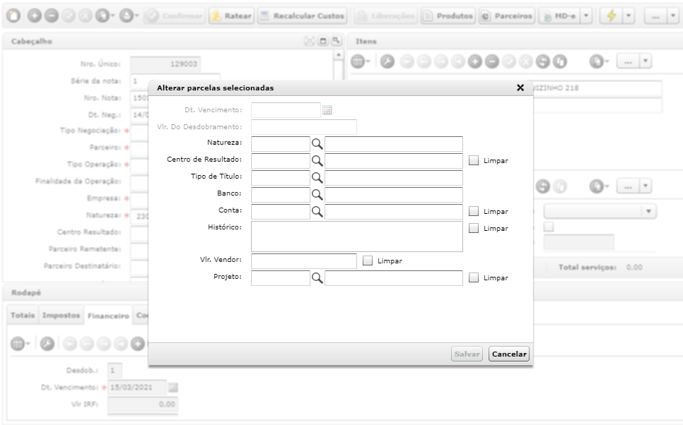Click the refresh icon in Itens toolbar
Viewport: 683px width, 425px height.
point(543,61)
